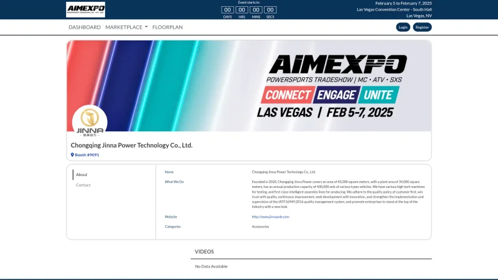Open the Floorplan page
Image resolution: width=498 pixels, height=280 pixels.
tap(167, 27)
